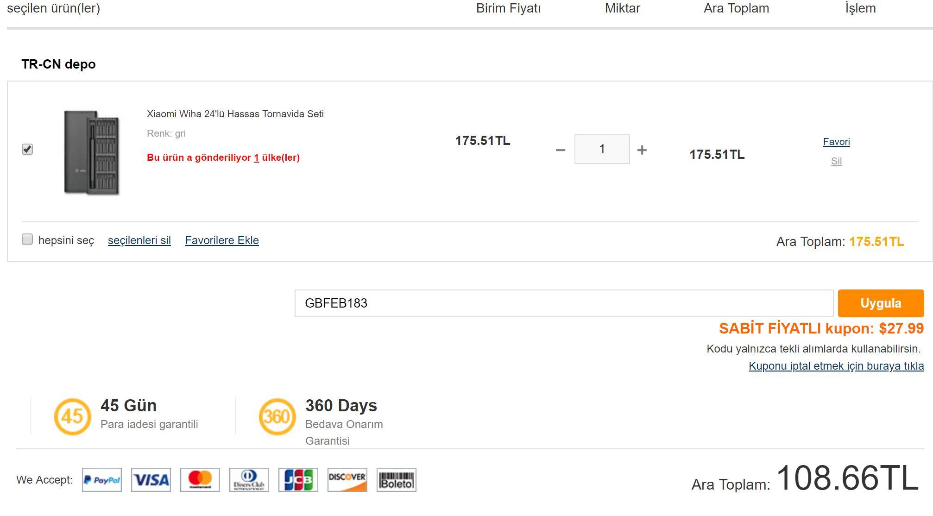933x516 pixels.
Task: Open the Kuponu iptal etmek link
Action: [x=836, y=366]
